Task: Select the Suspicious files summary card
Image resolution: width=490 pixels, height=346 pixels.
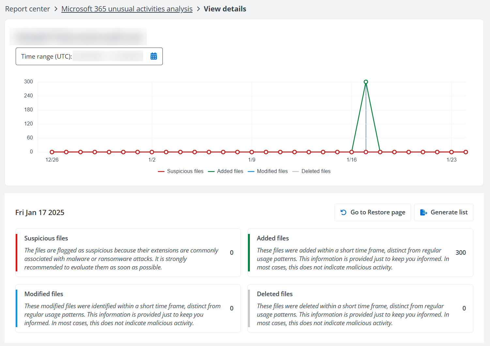Action: (128, 253)
